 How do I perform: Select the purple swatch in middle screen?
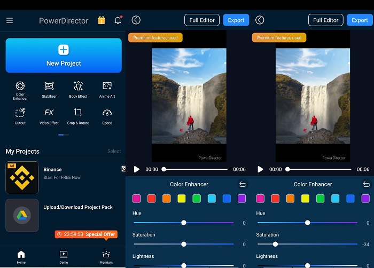[x=241, y=199]
